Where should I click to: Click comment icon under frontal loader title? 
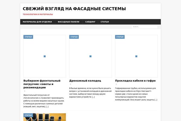[x=24, y=91]
